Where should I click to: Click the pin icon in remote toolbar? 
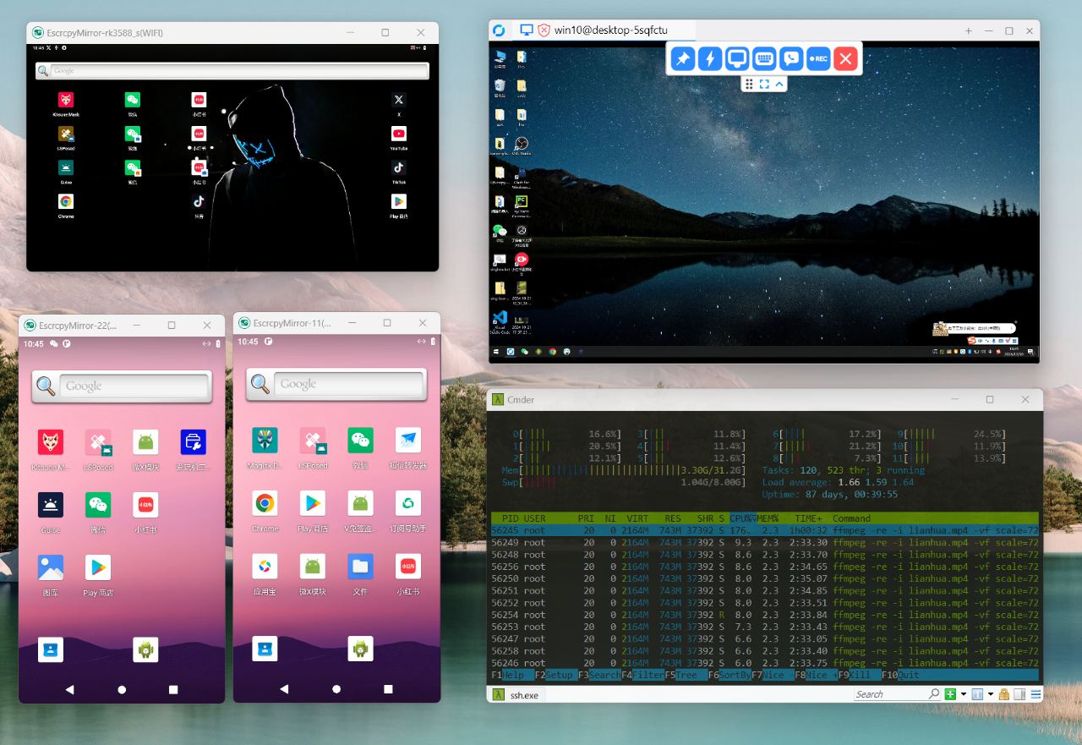[x=682, y=58]
